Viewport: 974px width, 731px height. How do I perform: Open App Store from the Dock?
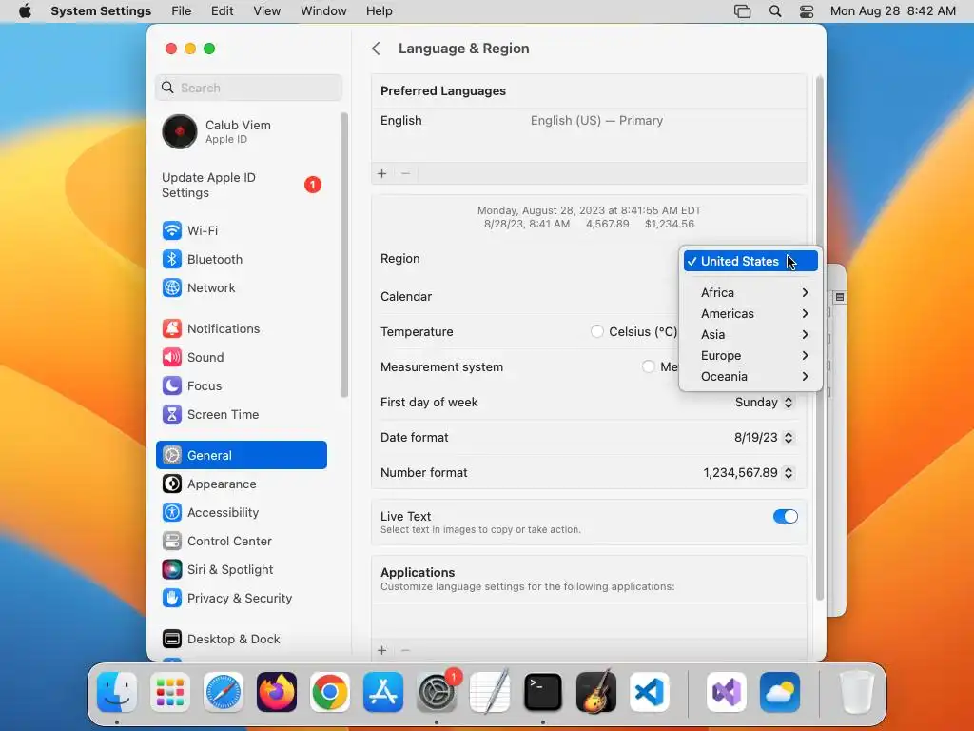click(383, 692)
